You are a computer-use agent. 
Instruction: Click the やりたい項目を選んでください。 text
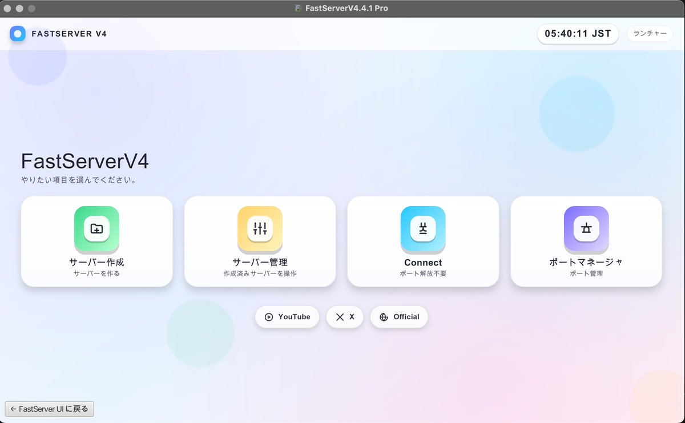pyautogui.click(x=78, y=180)
